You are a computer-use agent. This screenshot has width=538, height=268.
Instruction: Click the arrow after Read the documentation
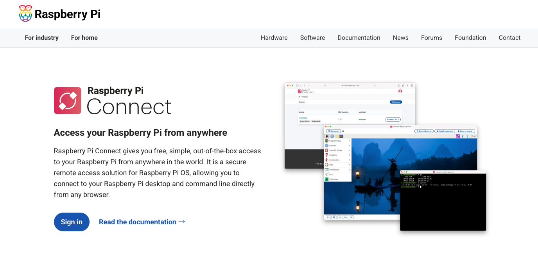(182, 222)
